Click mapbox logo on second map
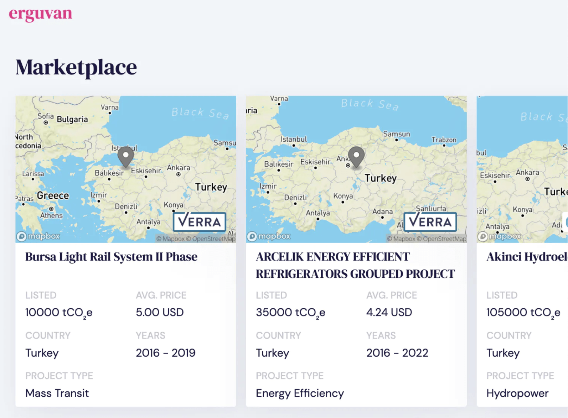Screen dimensions: 568x418 (x=269, y=236)
